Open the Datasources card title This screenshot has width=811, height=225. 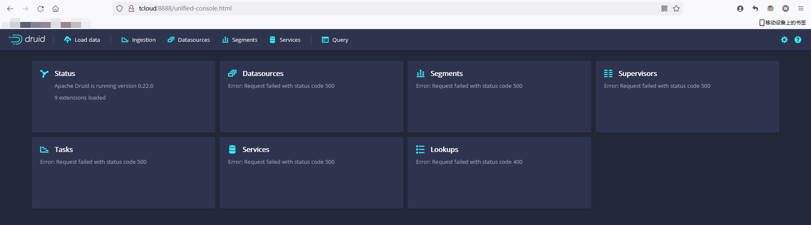click(x=263, y=73)
